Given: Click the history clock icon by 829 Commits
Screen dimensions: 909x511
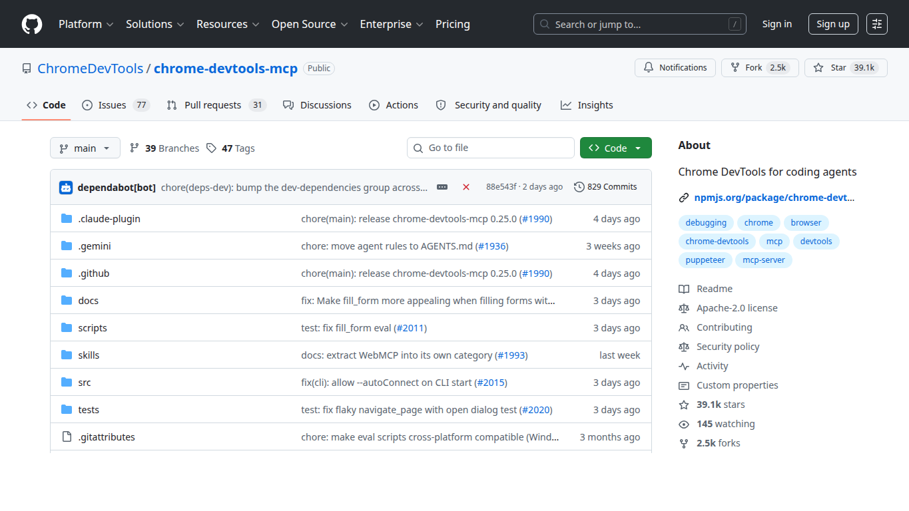Looking at the screenshot, I should coord(579,187).
